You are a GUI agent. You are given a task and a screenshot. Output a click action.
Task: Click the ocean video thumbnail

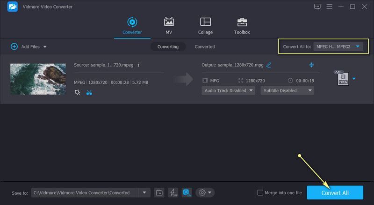(38, 79)
